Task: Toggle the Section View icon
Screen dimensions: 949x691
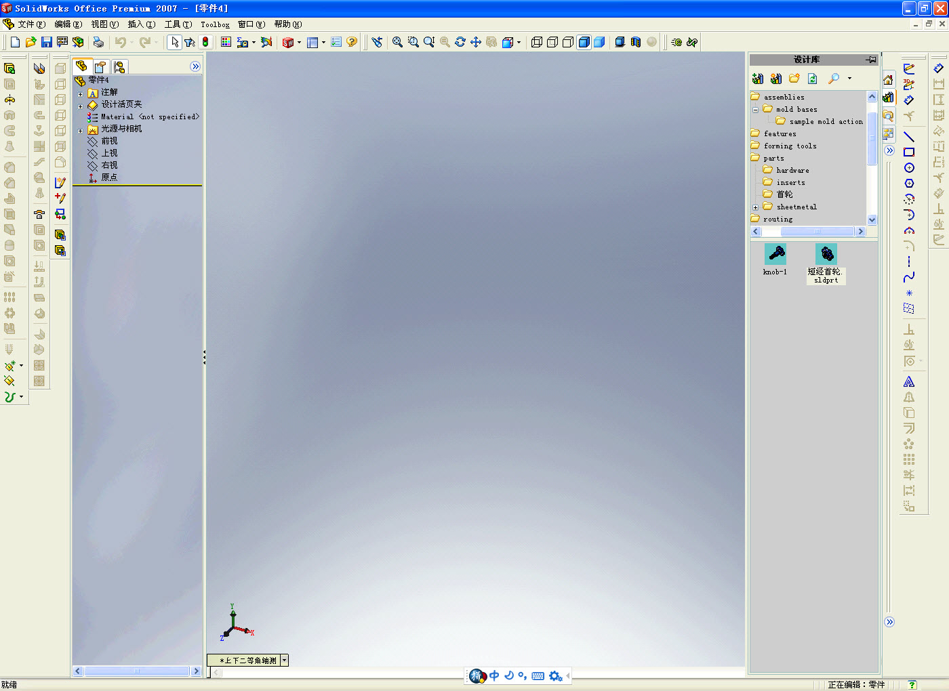Action: click(636, 42)
